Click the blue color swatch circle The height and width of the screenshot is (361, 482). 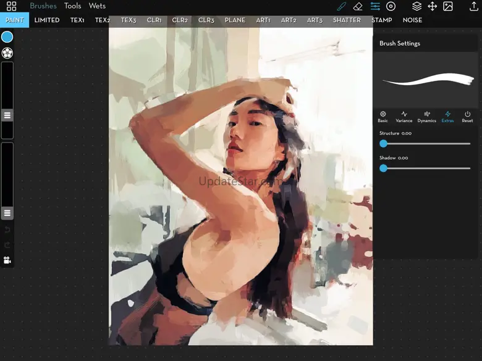[7, 37]
